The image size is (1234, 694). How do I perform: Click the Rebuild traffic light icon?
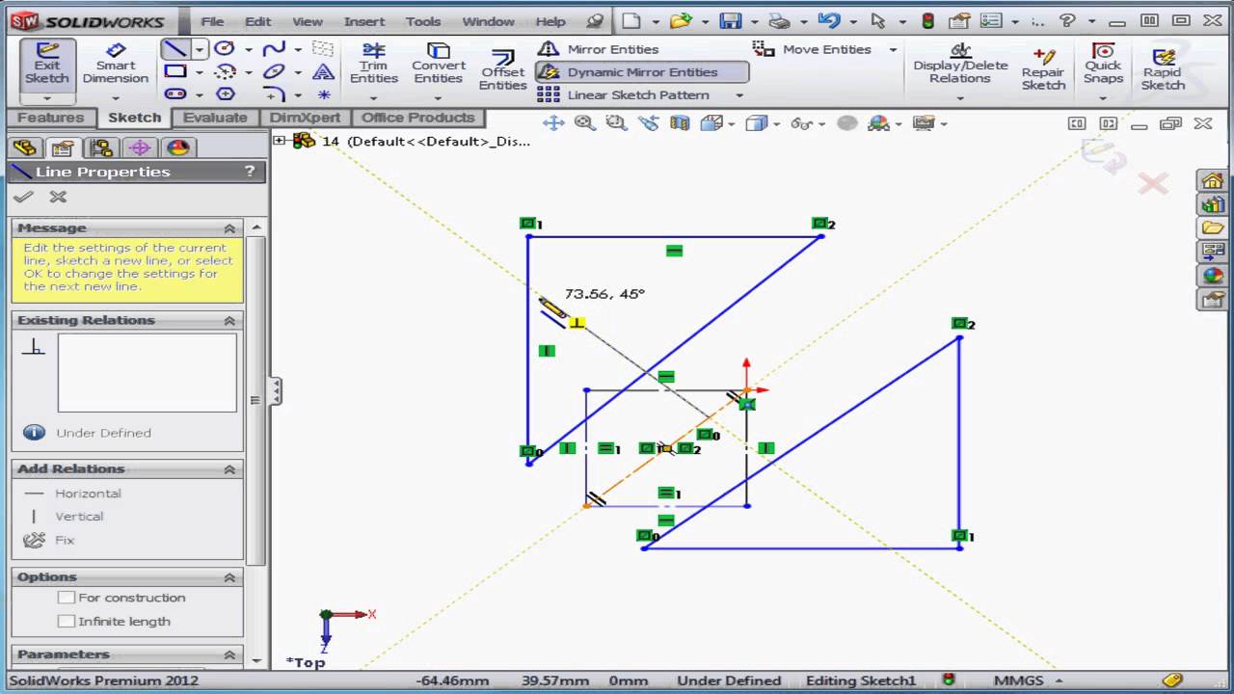click(928, 21)
